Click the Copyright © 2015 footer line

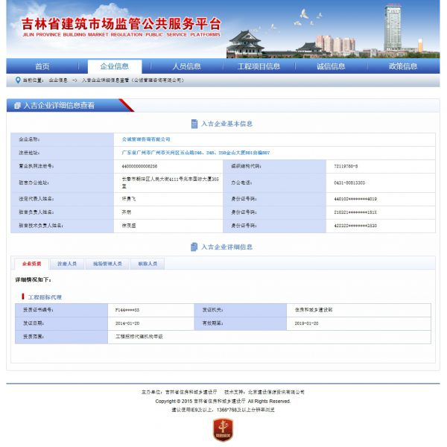[x=223, y=401]
